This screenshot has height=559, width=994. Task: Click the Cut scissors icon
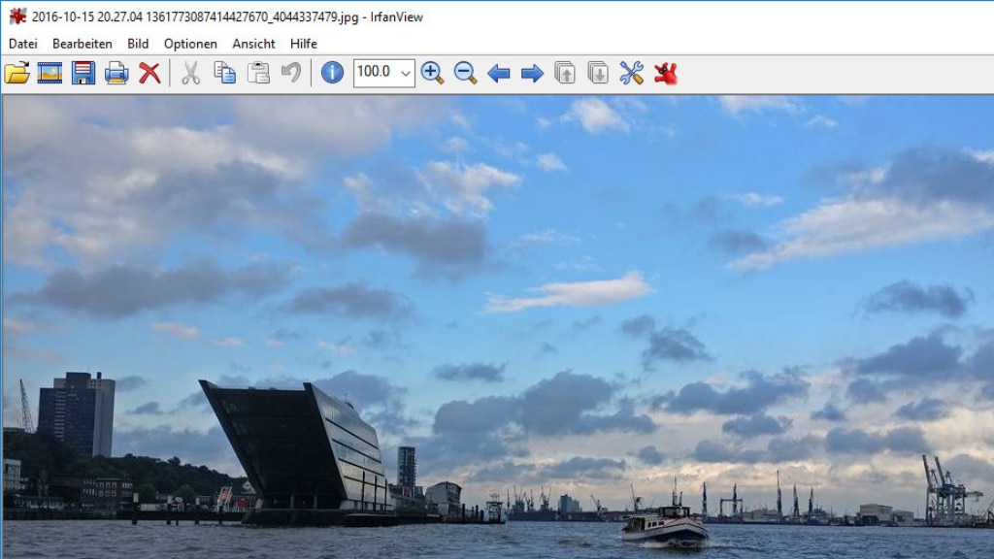coord(191,73)
